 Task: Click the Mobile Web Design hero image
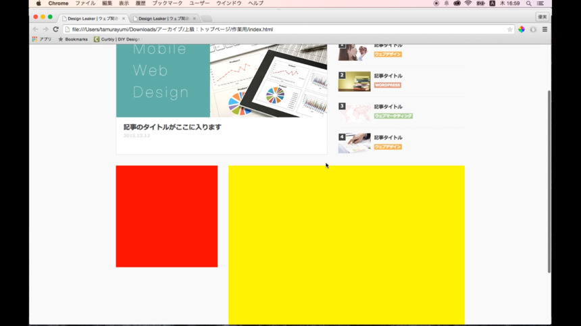click(x=222, y=81)
